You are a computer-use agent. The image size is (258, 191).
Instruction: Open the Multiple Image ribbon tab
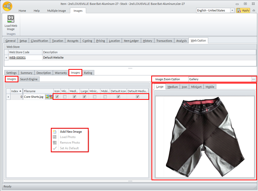point(56,11)
